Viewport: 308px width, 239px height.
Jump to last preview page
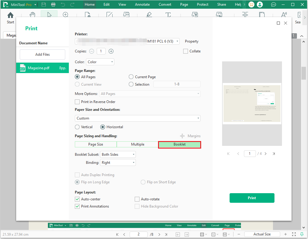[274, 154]
